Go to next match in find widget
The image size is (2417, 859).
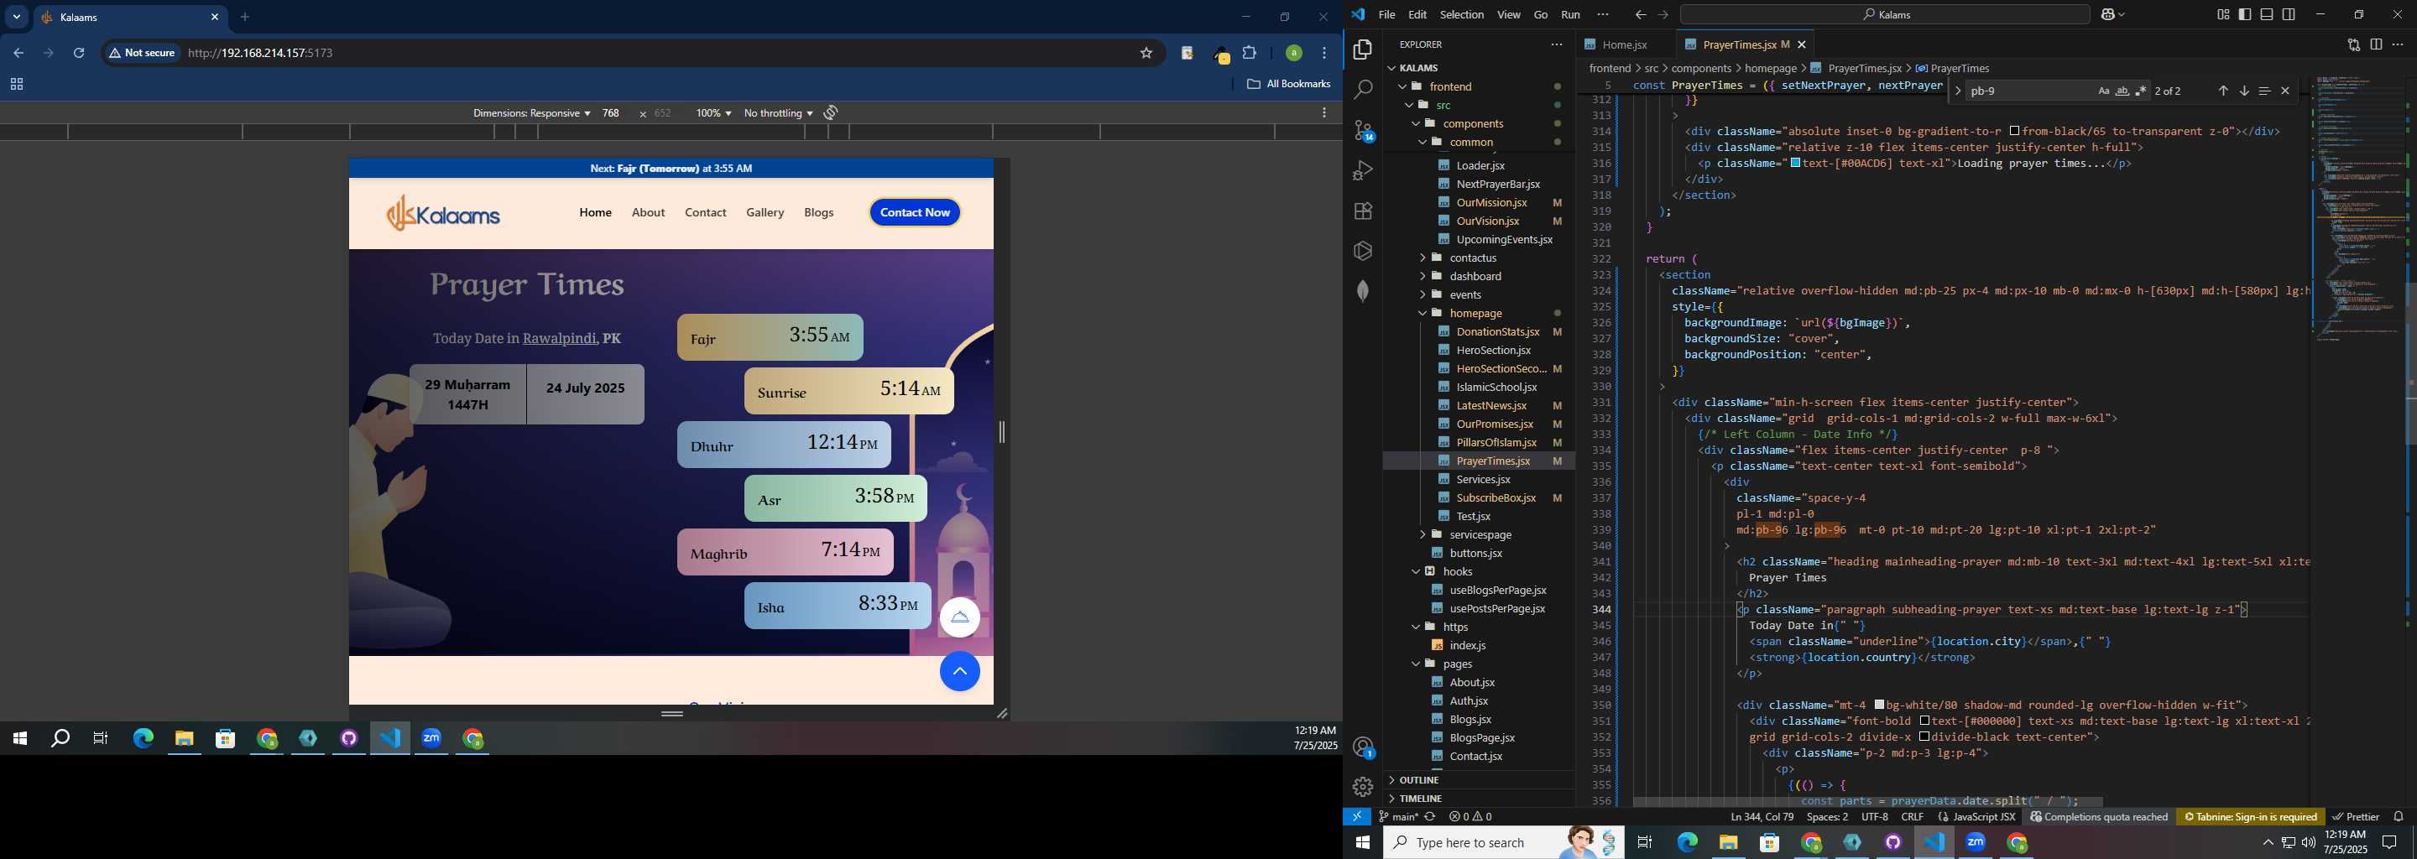(x=2244, y=91)
